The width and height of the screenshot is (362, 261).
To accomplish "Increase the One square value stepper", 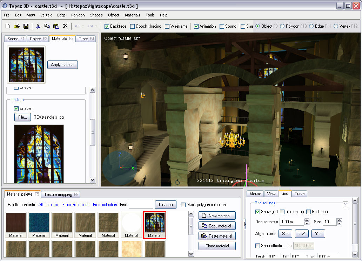I will [307, 220].
